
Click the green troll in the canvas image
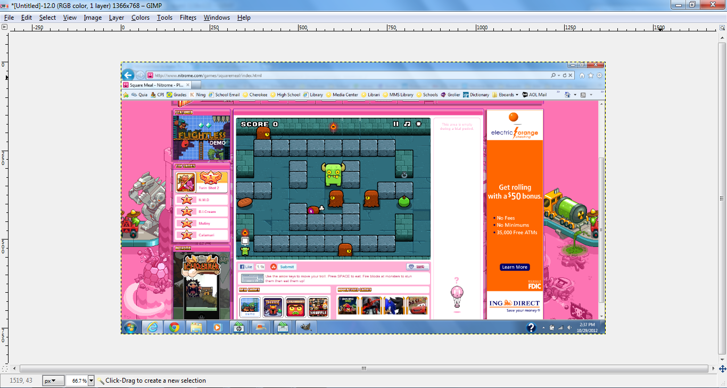click(x=333, y=175)
